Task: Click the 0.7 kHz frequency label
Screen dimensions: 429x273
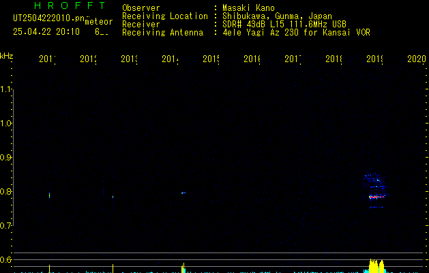Action: (5, 226)
